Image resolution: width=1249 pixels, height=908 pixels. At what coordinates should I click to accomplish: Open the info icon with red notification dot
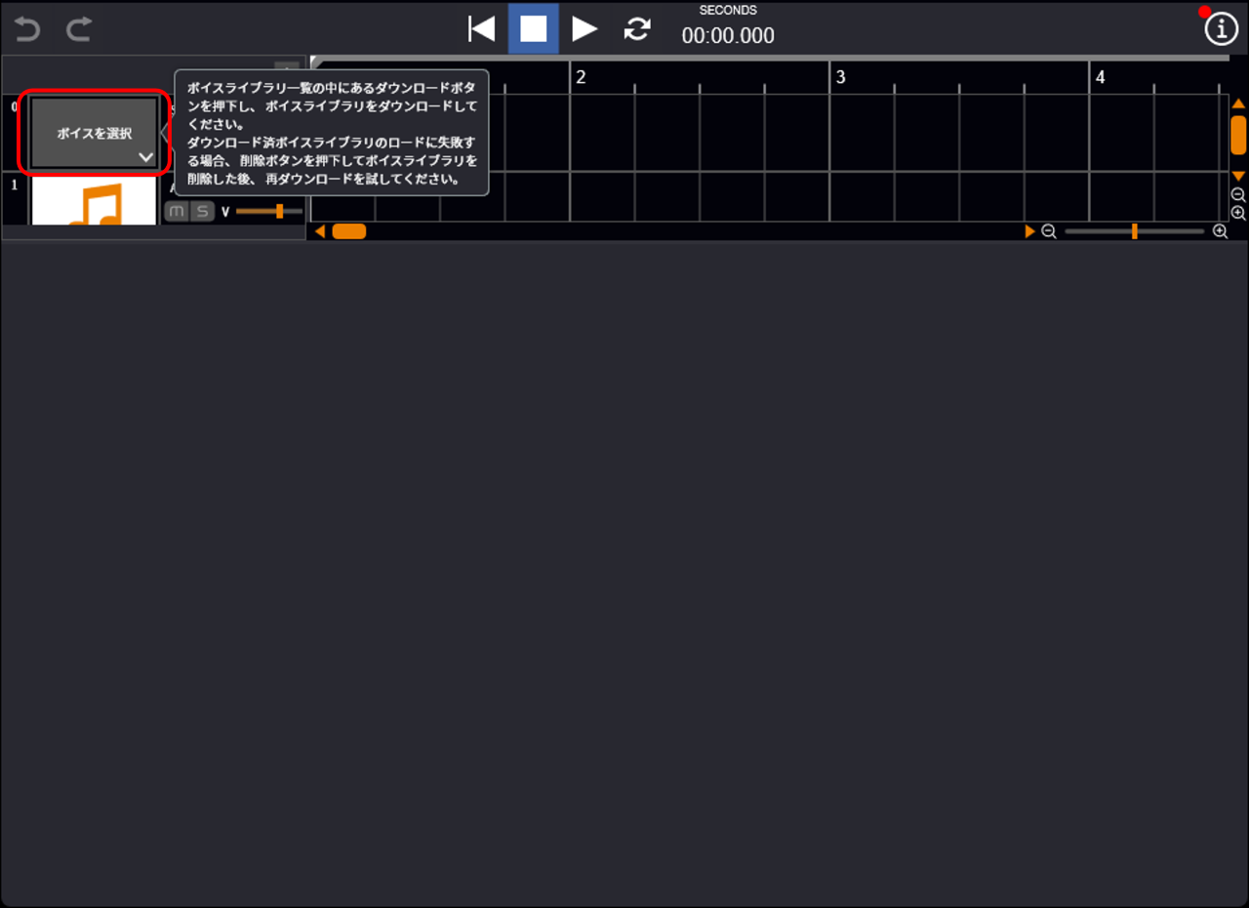click(x=1221, y=29)
